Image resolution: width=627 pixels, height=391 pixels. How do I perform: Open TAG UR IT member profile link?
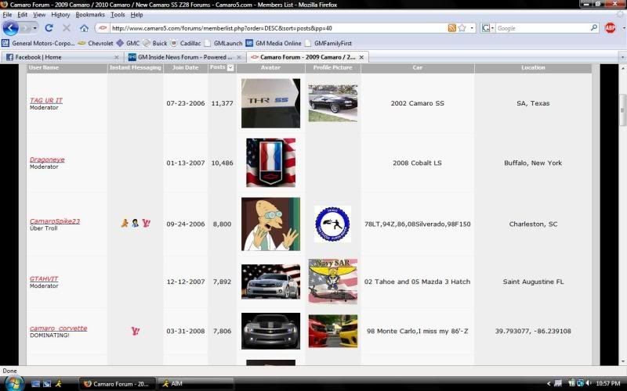click(x=46, y=100)
